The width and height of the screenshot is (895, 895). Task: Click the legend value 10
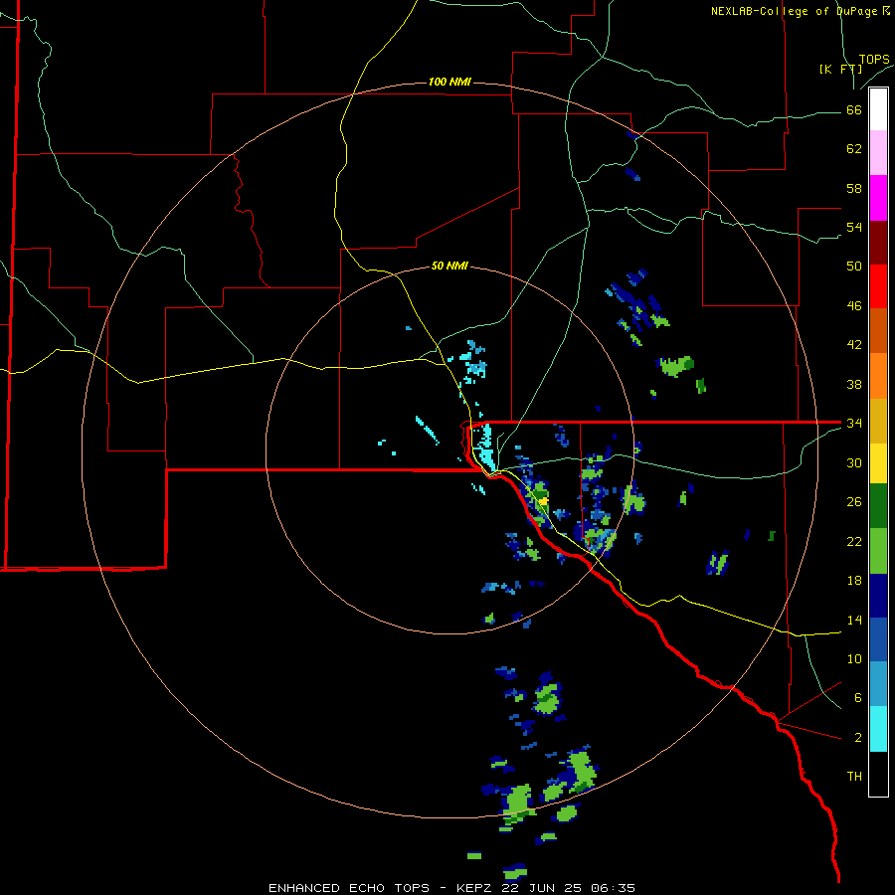click(854, 658)
